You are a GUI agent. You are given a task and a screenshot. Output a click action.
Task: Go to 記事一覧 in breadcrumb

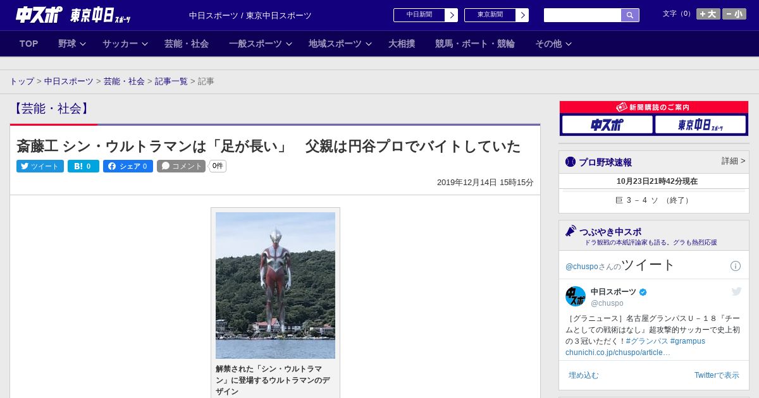pos(171,81)
